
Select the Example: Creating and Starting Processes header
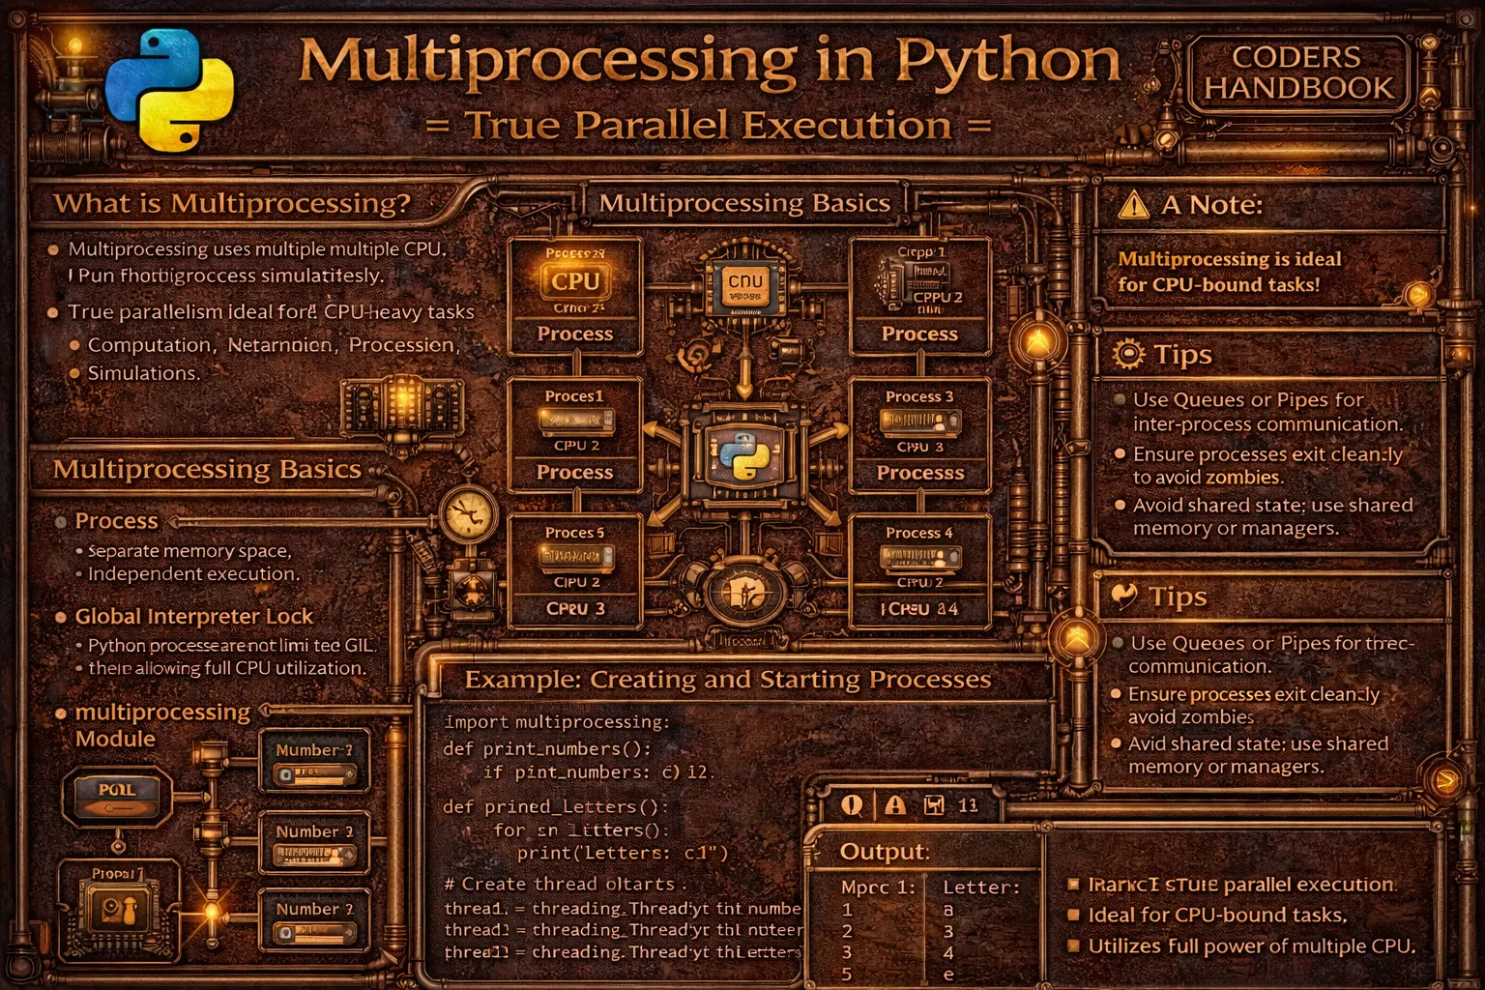pyautogui.click(x=729, y=679)
